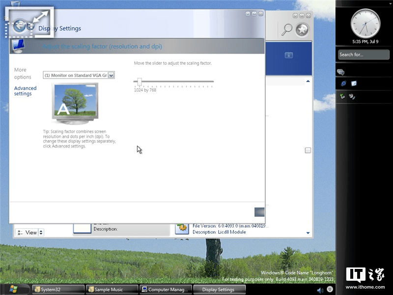Click the More options link
393x295 pixels.
tap(20, 73)
